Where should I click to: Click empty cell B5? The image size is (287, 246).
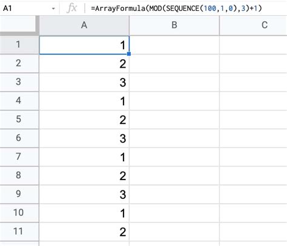click(x=174, y=120)
